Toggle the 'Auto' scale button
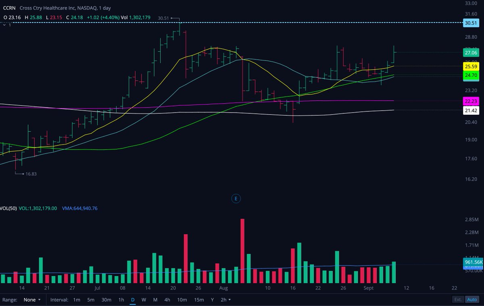The image size is (484, 306). [471, 300]
